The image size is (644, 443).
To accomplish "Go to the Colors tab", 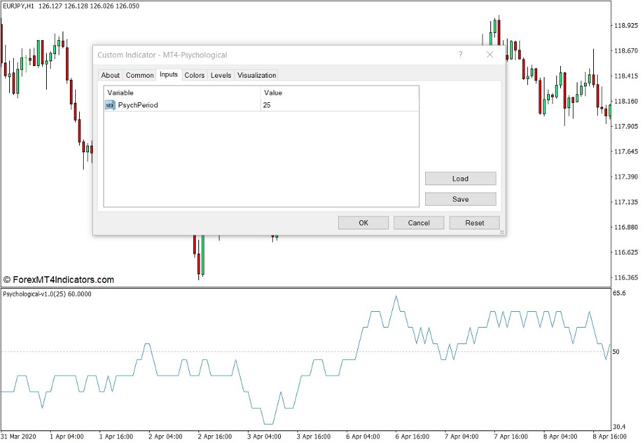I will tap(194, 75).
